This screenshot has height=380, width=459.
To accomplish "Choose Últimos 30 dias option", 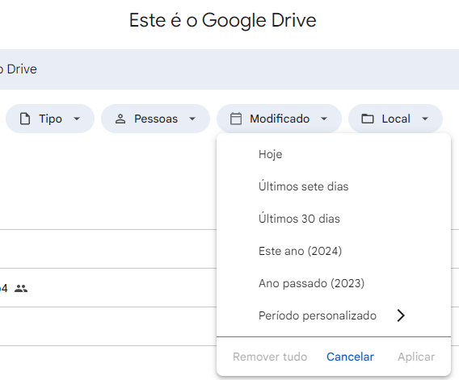I will coord(334,219).
